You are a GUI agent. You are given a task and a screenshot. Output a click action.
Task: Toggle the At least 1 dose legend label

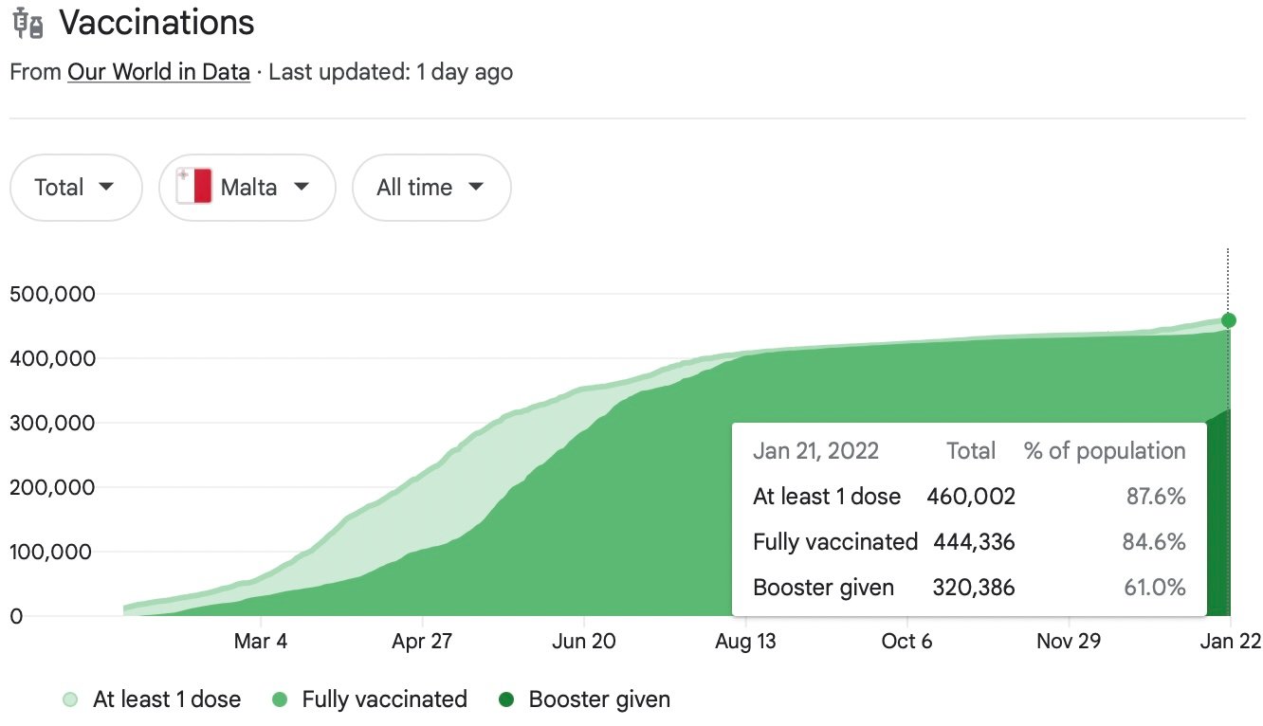167,700
